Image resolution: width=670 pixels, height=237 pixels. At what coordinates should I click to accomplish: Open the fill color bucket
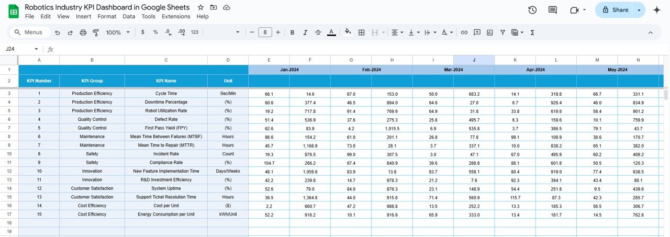(348, 32)
